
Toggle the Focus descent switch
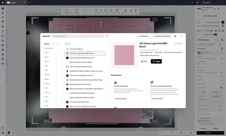point(222,84)
